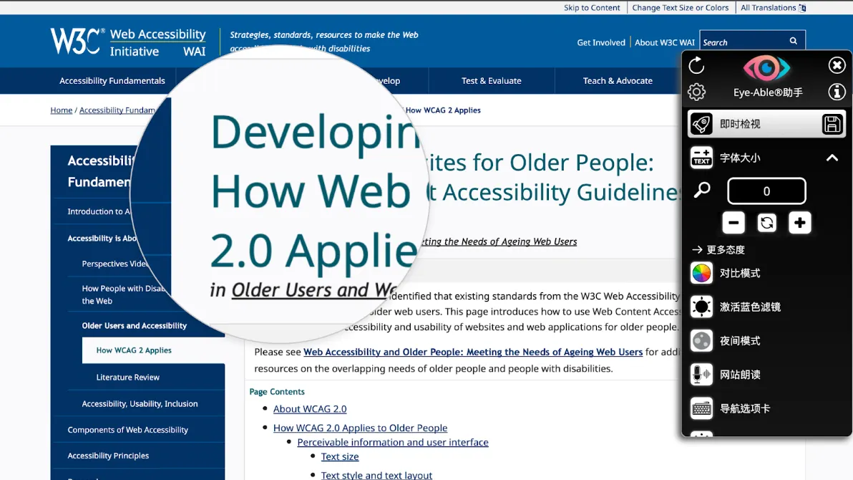The image size is (853, 480).
Task: Expand 更多态度 more options
Action: pyautogui.click(x=718, y=249)
